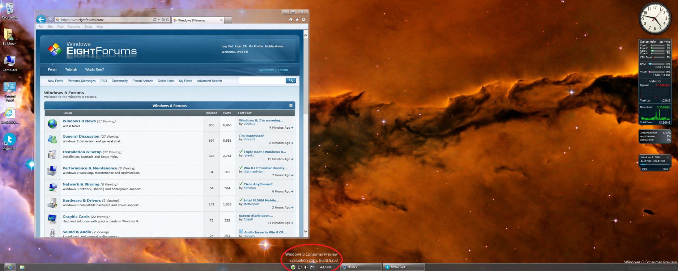678x271 pixels.
Task: Open the Favorites menu in the menu bar
Action: [74, 27]
